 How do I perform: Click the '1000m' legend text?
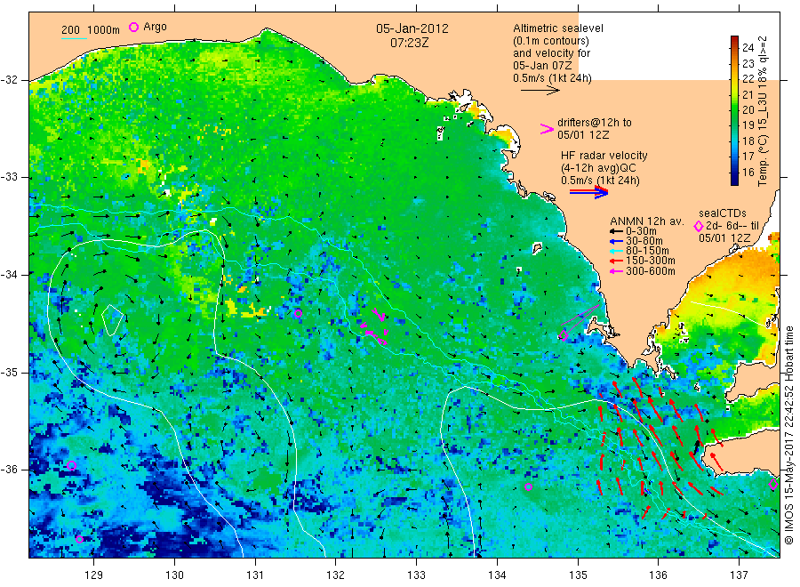pyautogui.click(x=104, y=30)
